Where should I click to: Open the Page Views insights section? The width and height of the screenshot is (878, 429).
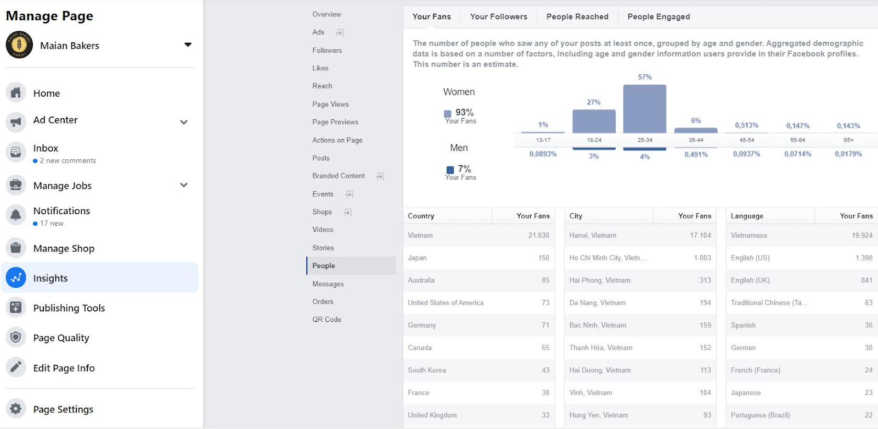tap(330, 104)
